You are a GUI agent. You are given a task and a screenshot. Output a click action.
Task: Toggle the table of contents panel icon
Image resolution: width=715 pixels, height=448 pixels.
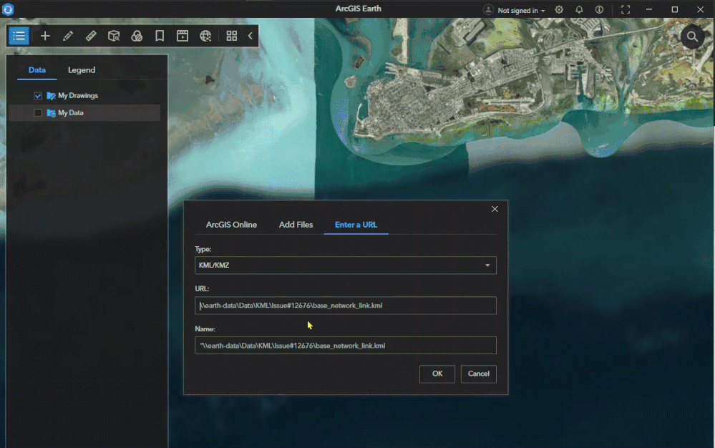(19, 36)
